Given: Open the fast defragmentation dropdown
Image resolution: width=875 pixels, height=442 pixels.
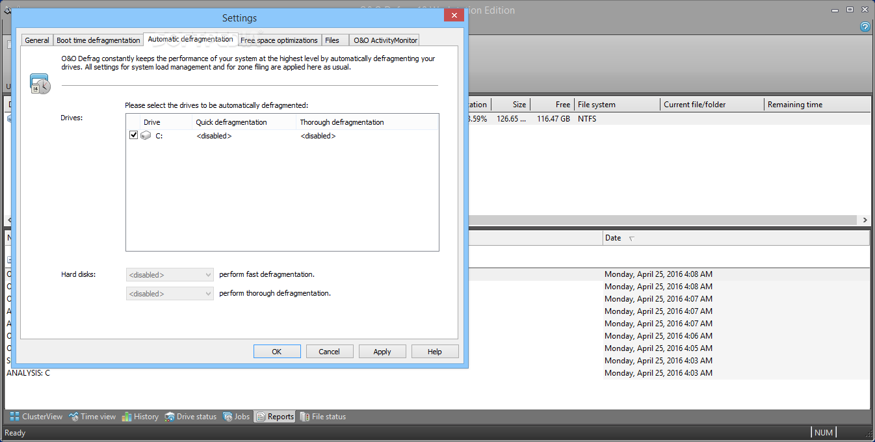Looking at the screenshot, I should pyautogui.click(x=170, y=275).
